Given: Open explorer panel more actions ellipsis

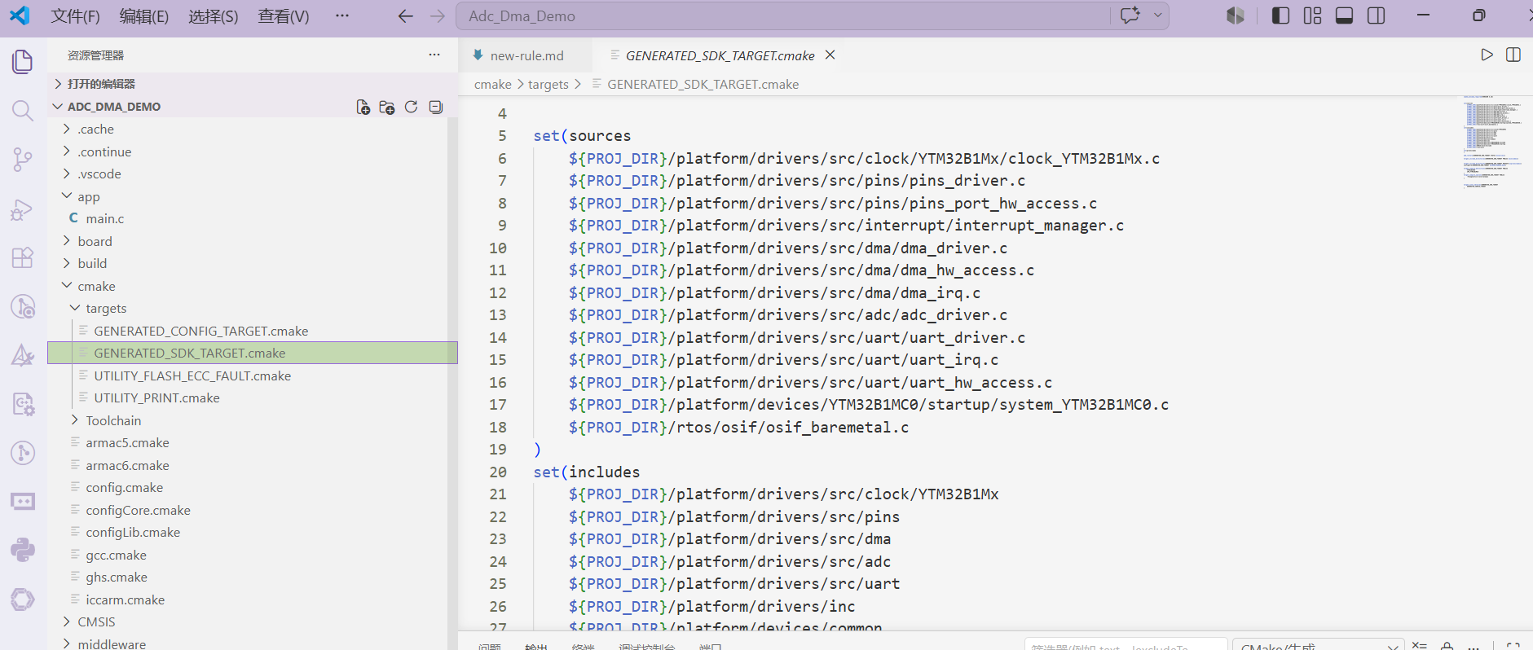Looking at the screenshot, I should [434, 55].
